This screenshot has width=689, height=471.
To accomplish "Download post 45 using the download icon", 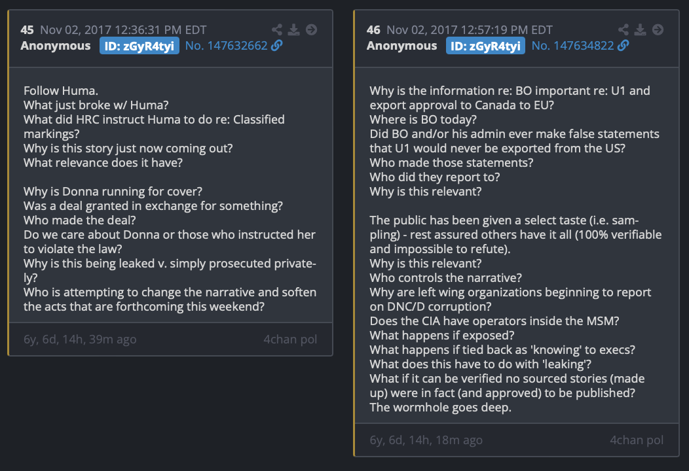I will pos(294,30).
